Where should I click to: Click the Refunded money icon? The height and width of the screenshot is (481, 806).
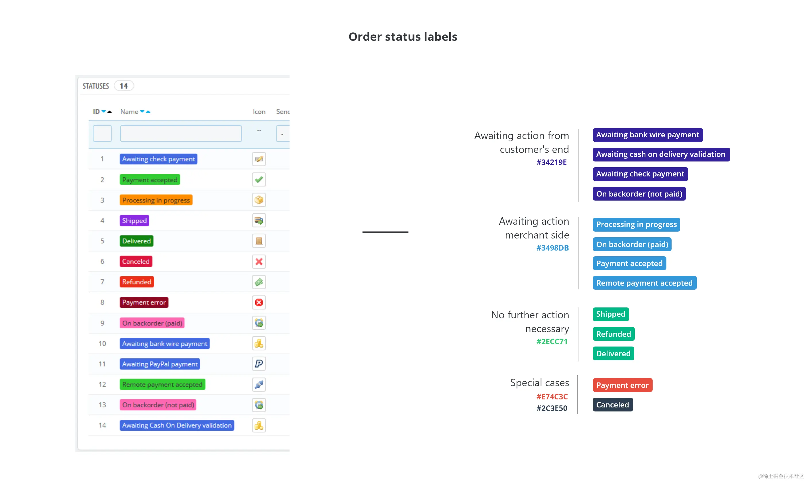pos(259,282)
